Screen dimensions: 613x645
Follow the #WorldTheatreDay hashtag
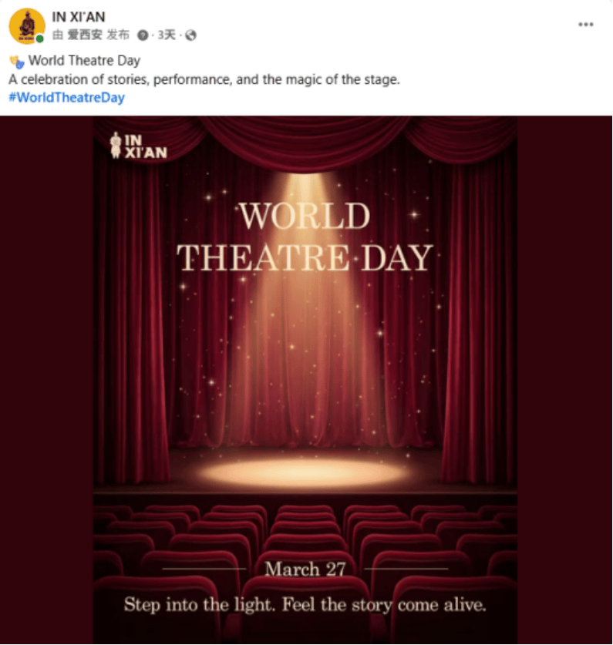(66, 98)
